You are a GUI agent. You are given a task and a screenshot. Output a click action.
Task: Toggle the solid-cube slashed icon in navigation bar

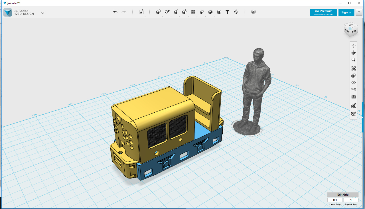click(354, 106)
